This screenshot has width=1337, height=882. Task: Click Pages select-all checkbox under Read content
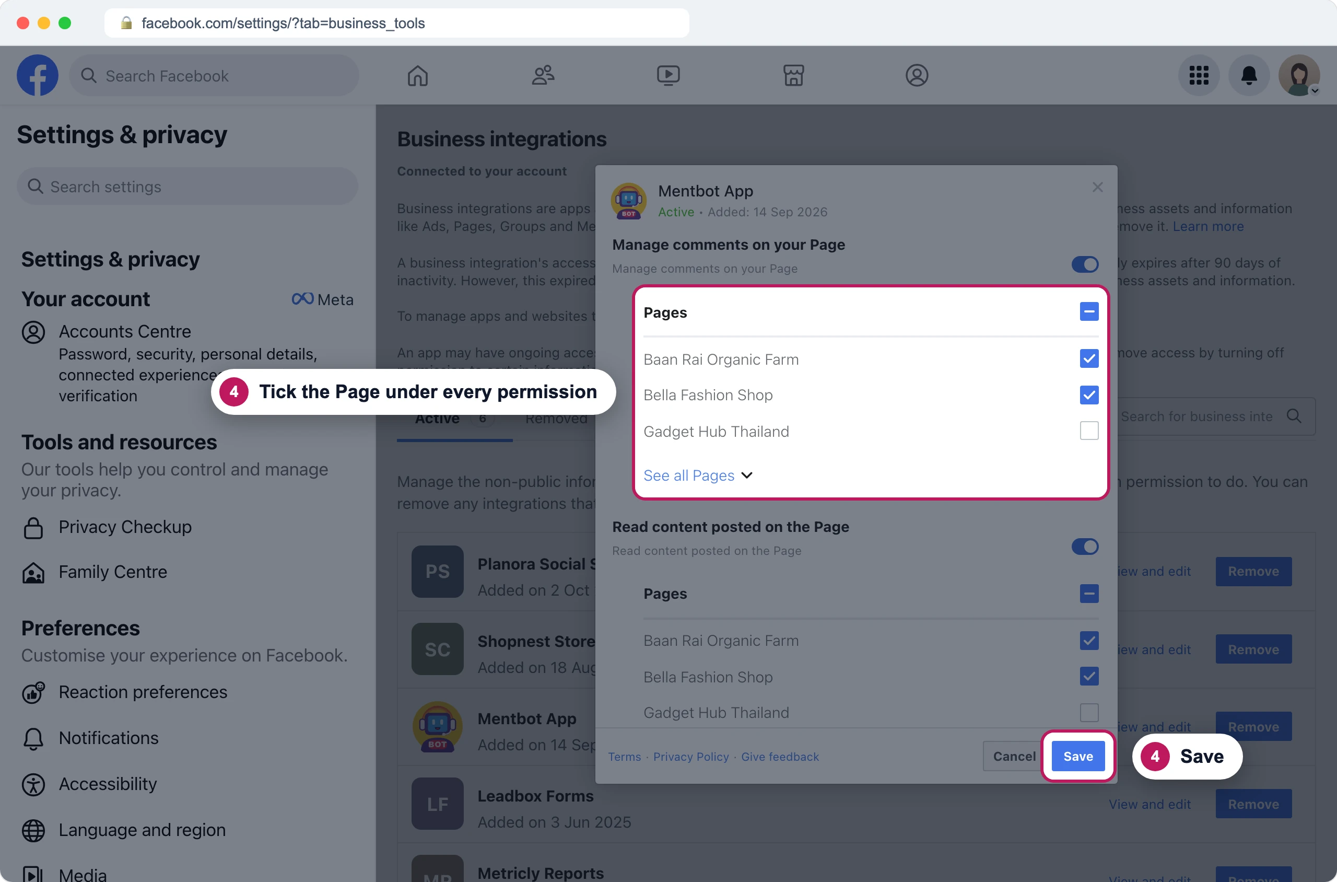(x=1089, y=594)
